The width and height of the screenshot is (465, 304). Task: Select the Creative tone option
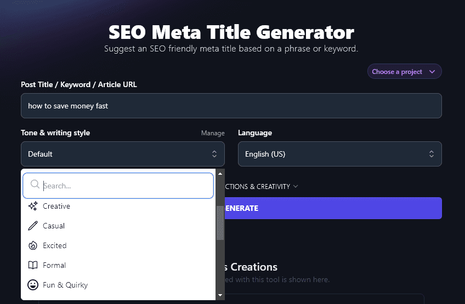56,207
